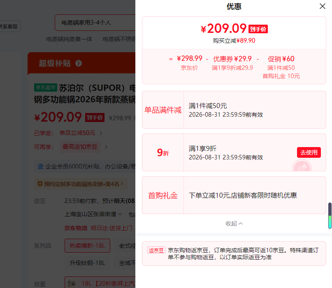Select the 热卖爆款-18L series option
The image size is (332, 288).
[87, 246]
